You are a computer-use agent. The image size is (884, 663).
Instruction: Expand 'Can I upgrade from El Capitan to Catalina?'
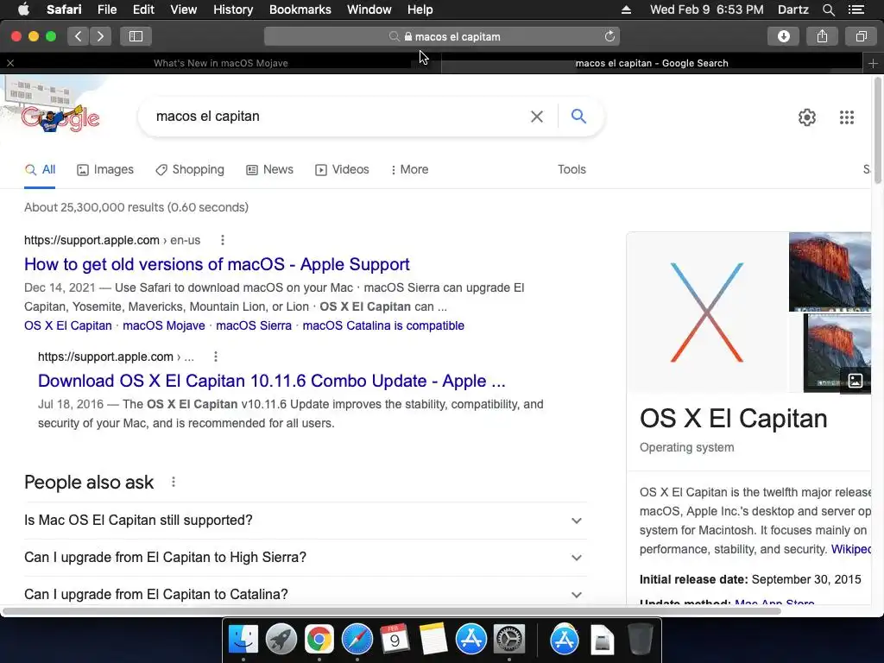pyautogui.click(x=305, y=594)
